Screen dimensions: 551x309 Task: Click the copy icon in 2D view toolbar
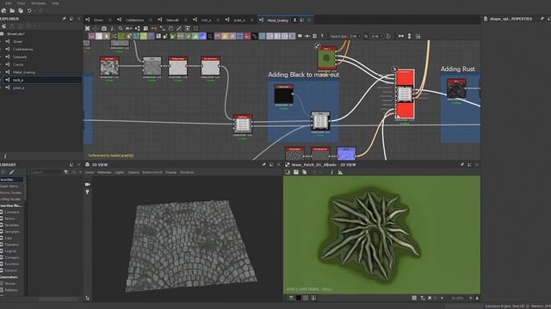click(x=304, y=172)
